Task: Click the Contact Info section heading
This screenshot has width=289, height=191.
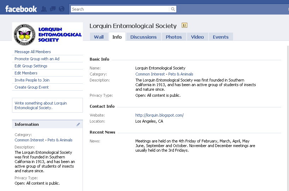Action: 102,106
